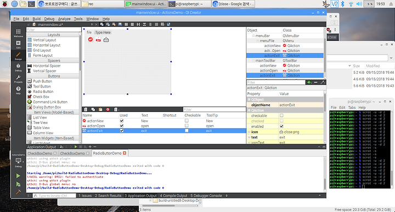Toggle Checkable box for actionOpen row
Screen dimensions: 395x212
(187, 126)
